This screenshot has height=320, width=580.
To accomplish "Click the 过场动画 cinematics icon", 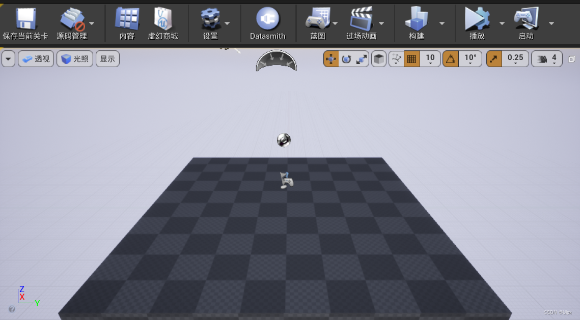I will coord(362,20).
